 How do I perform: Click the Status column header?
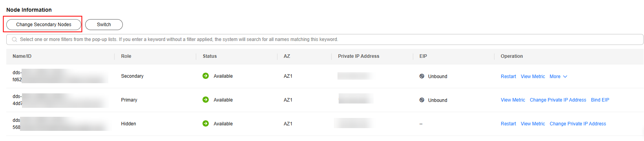pos(210,56)
